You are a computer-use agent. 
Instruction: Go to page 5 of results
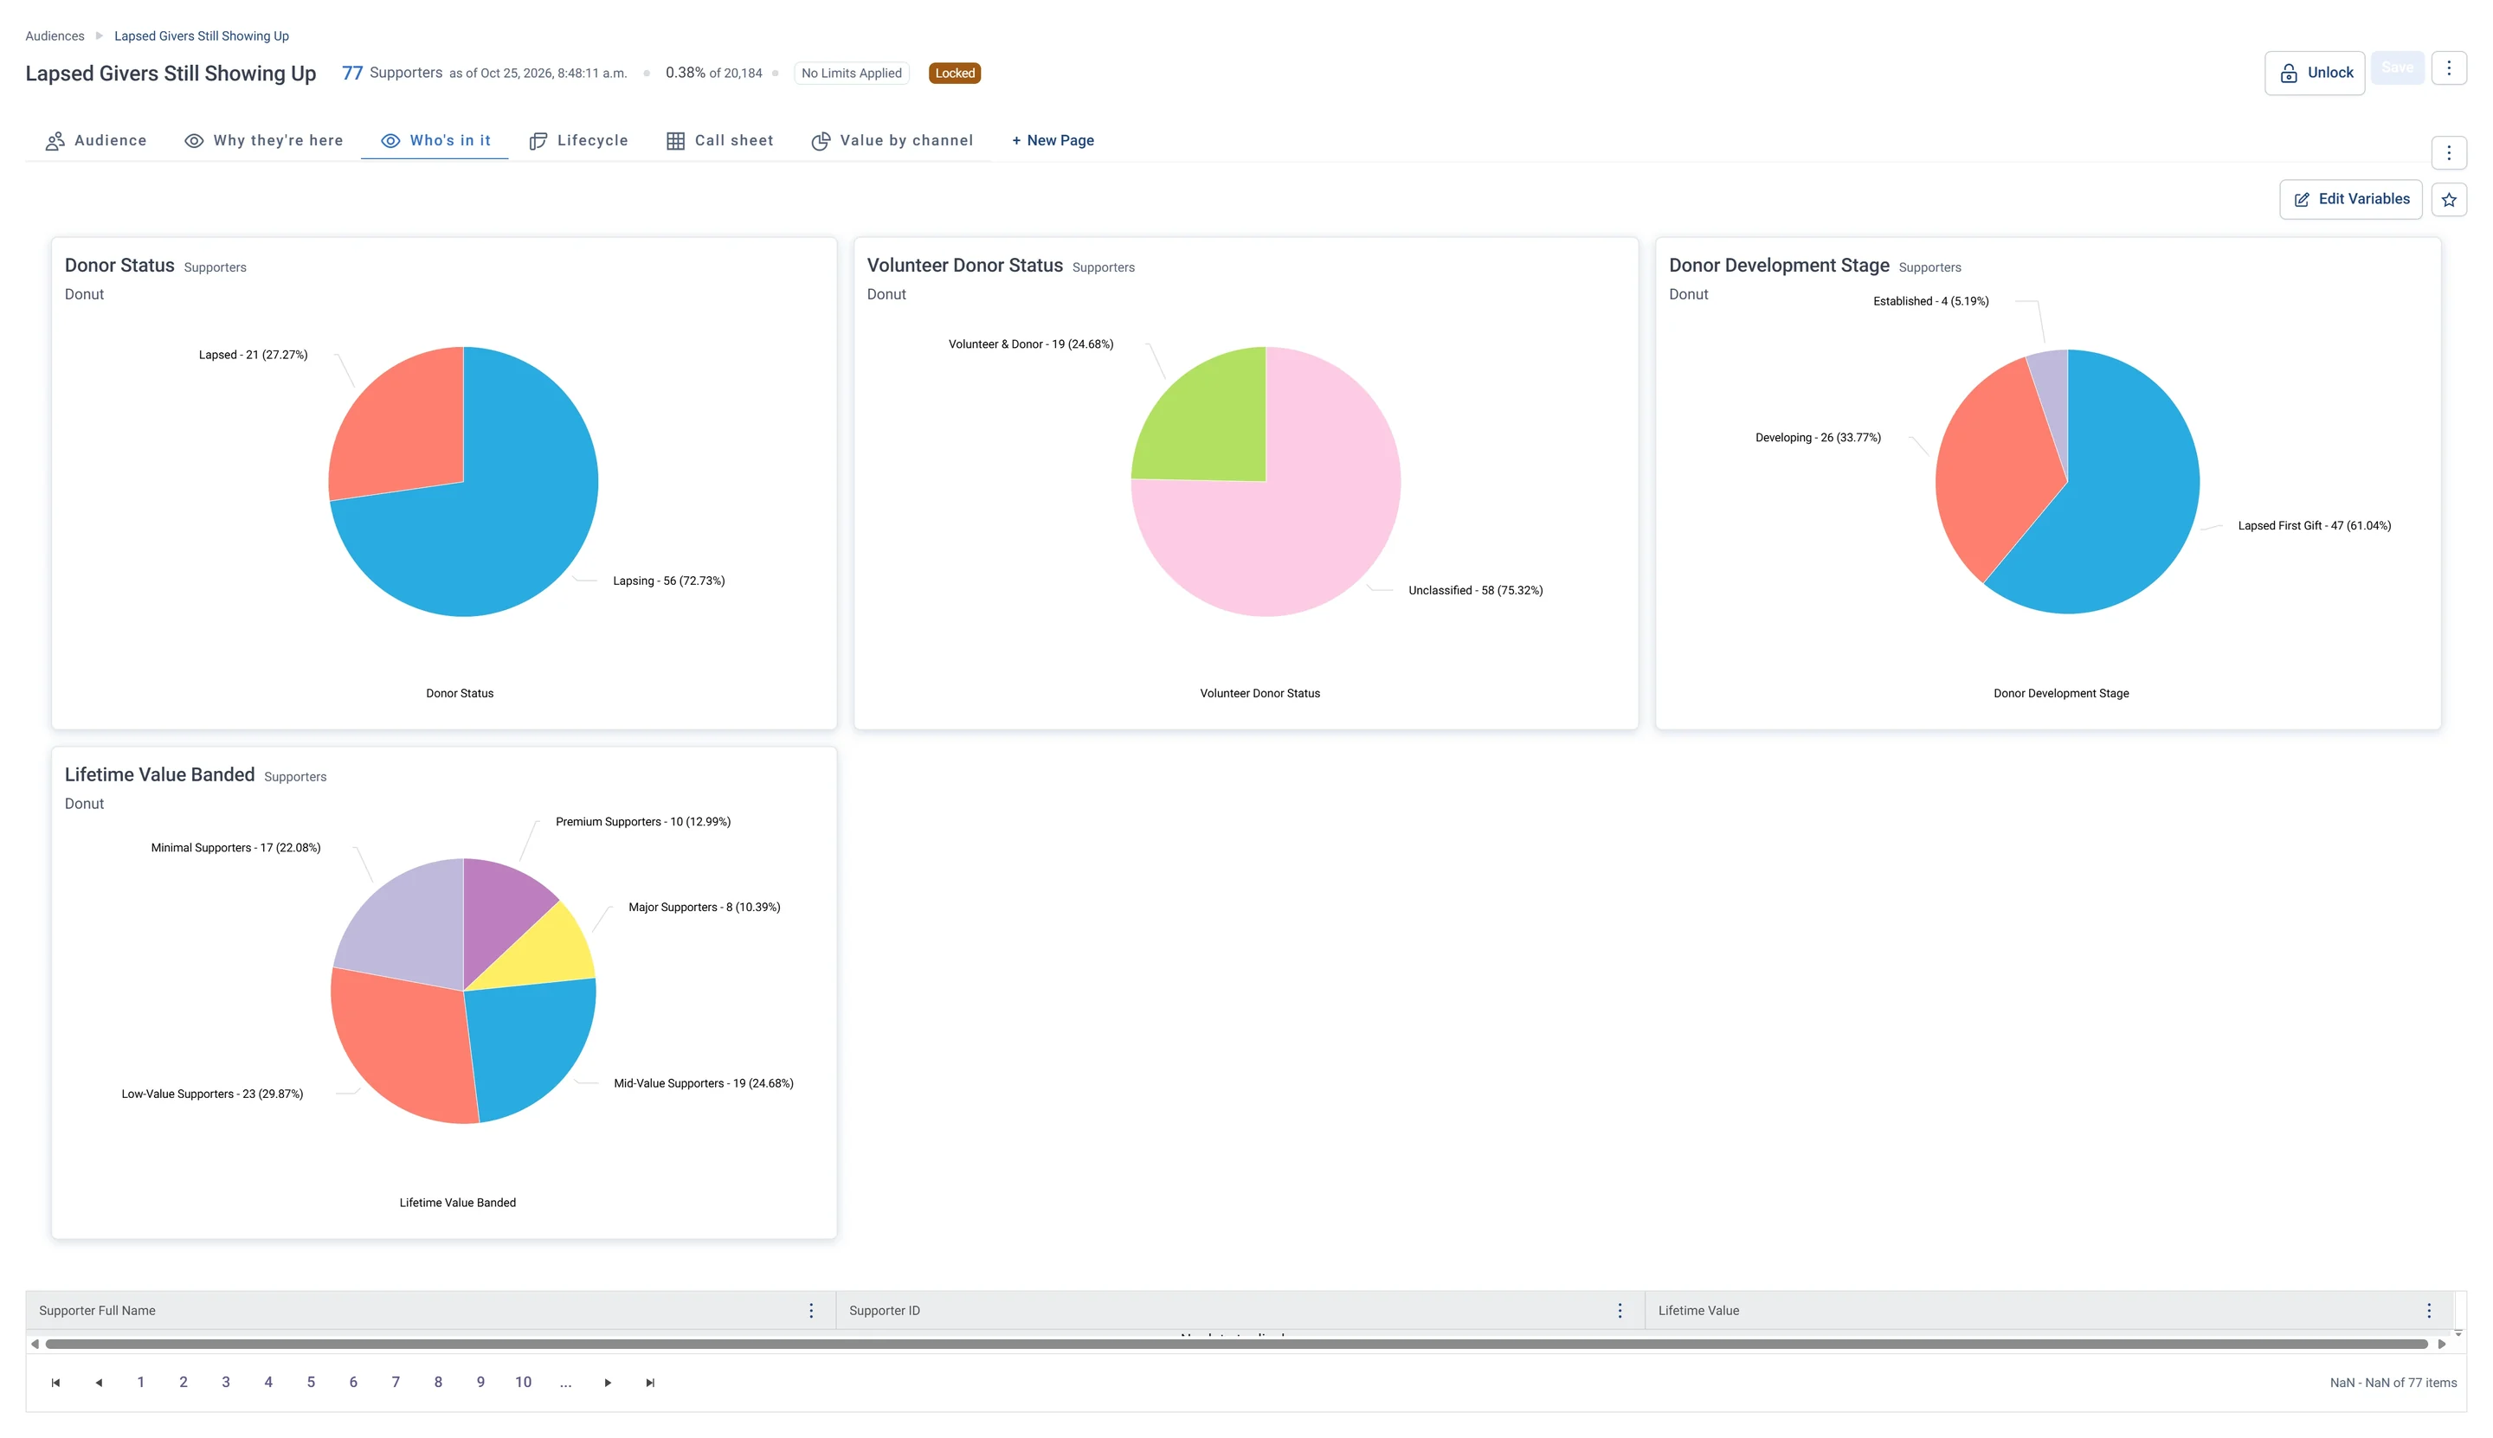(x=310, y=1383)
